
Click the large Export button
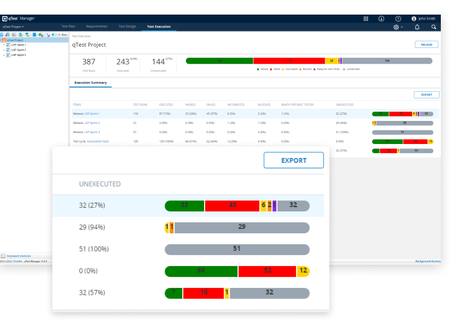(x=293, y=160)
